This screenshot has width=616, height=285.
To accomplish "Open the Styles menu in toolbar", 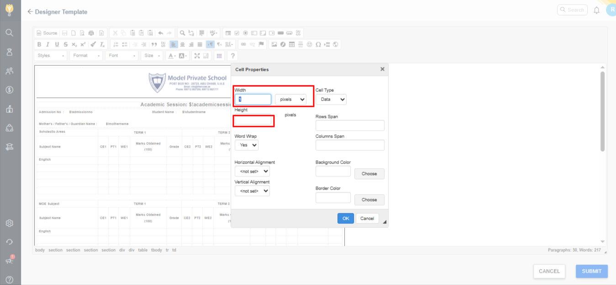I will click(51, 56).
